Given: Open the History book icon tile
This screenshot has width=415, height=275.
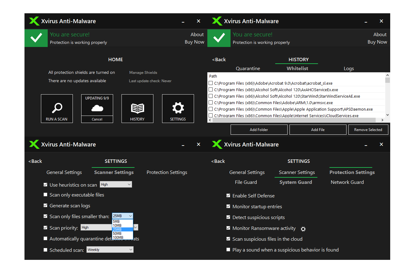Looking at the screenshot, I should coord(137,108).
